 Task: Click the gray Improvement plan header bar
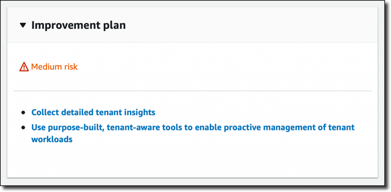[x=192, y=25]
